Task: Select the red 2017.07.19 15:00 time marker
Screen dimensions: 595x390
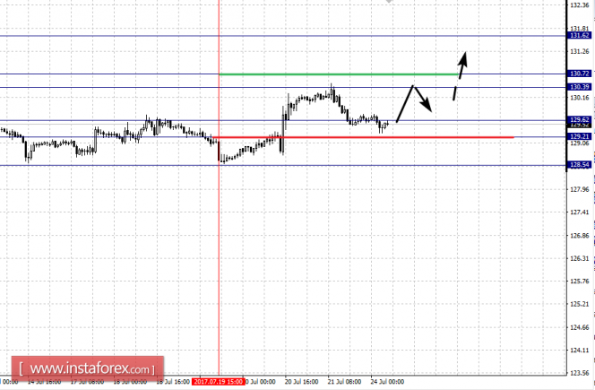Action: click(218, 382)
